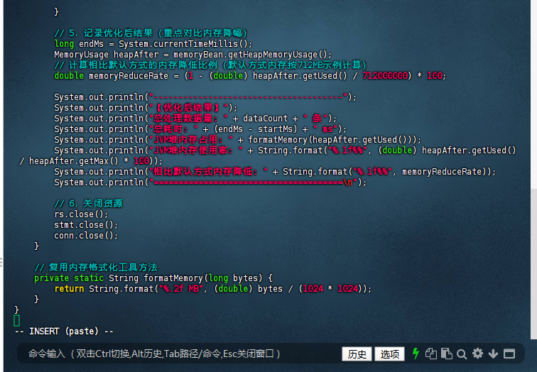The image size is (537, 372).
Task: Click the 'MemoryUsage heapAfter' declaration line
Action: pyautogui.click(x=192, y=55)
